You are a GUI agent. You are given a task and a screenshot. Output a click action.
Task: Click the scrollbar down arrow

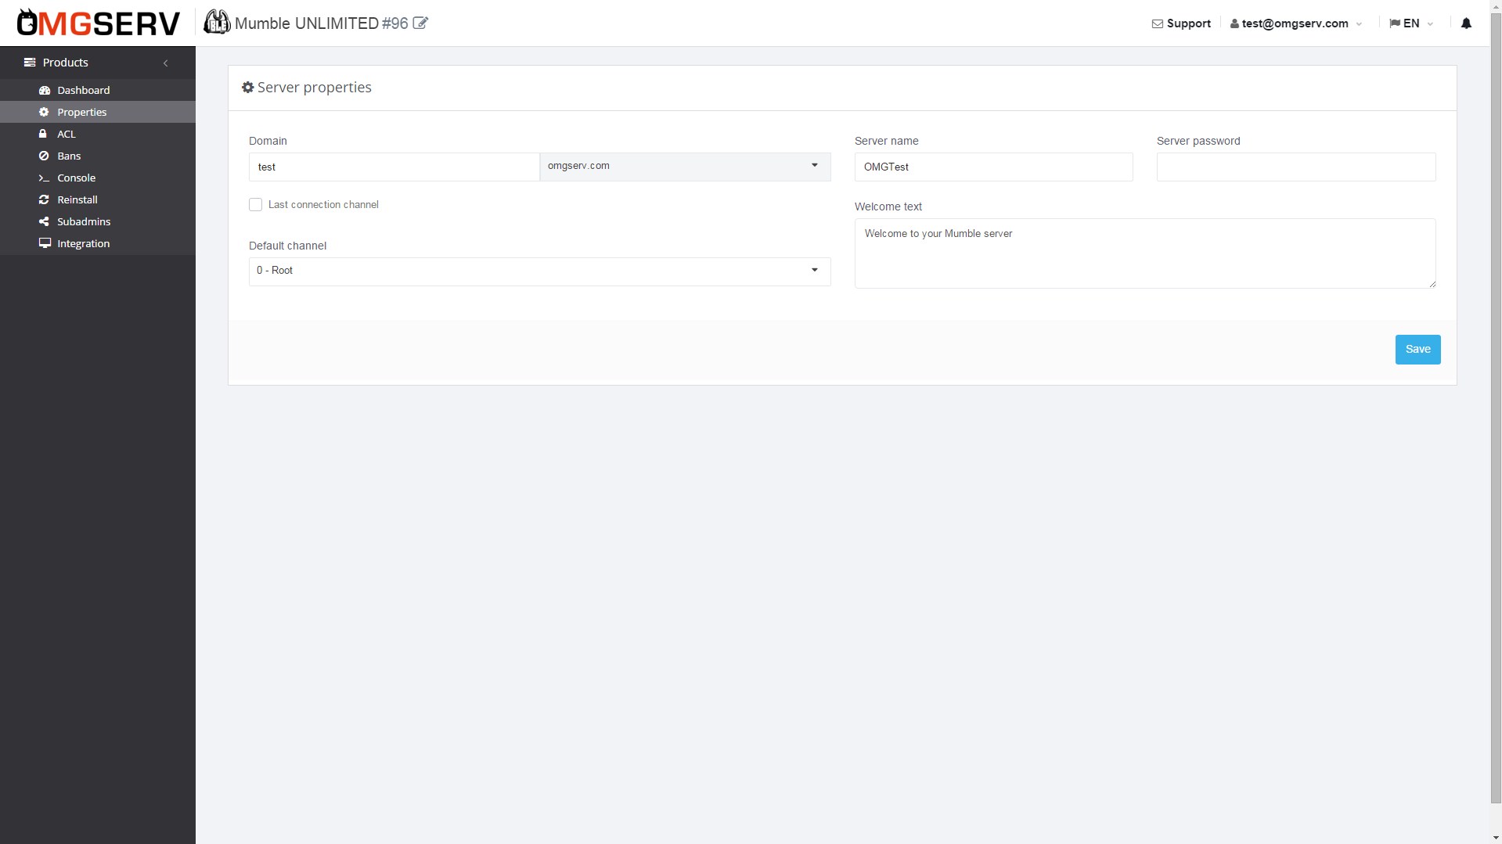click(x=1496, y=838)
